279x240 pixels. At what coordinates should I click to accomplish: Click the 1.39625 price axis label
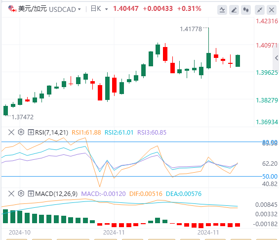click(267, 73)
